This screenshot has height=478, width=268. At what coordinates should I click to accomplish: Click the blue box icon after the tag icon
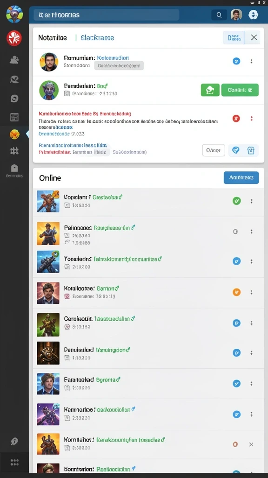251,150
